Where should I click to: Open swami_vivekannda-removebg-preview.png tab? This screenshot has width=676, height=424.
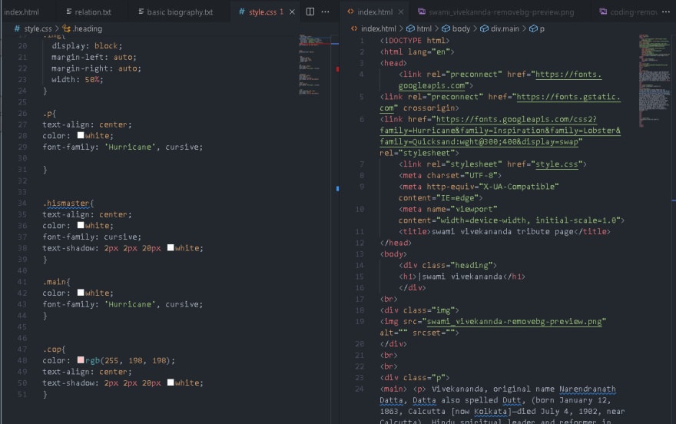click(x=495, y=12)
